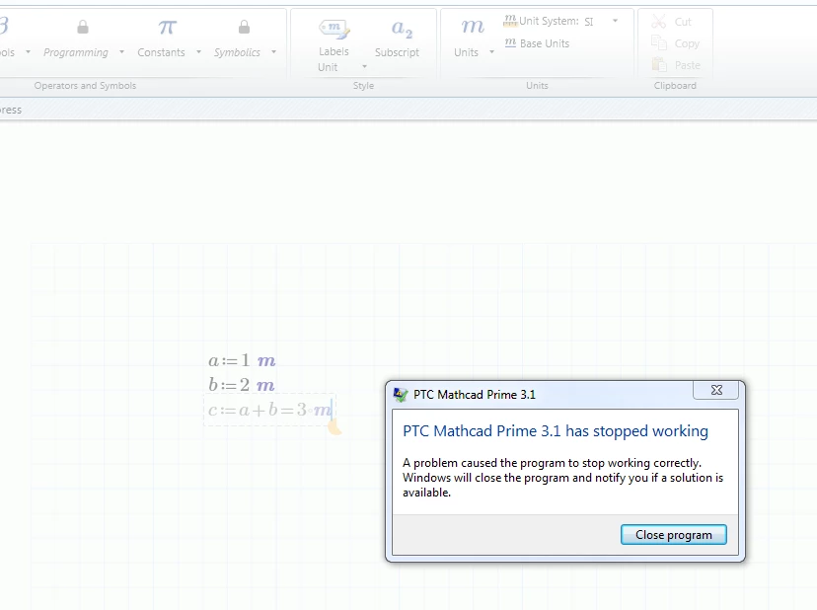817x610 pixels.
Task: Click the Close program button
Action: 674,535
